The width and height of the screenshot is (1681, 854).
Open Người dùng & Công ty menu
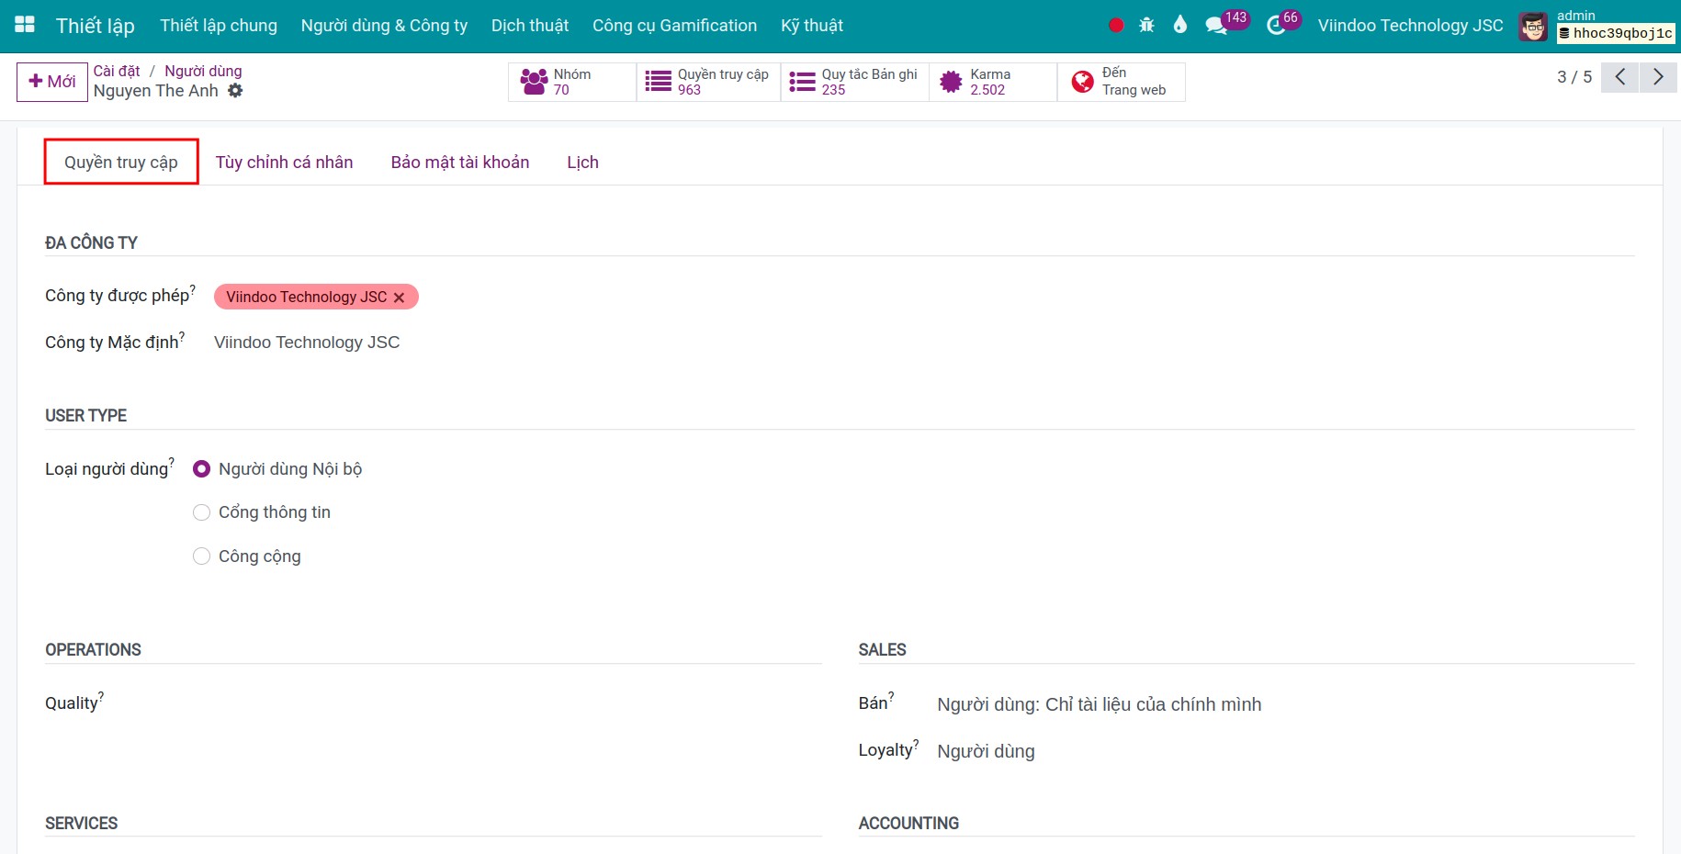coord(384,26)
